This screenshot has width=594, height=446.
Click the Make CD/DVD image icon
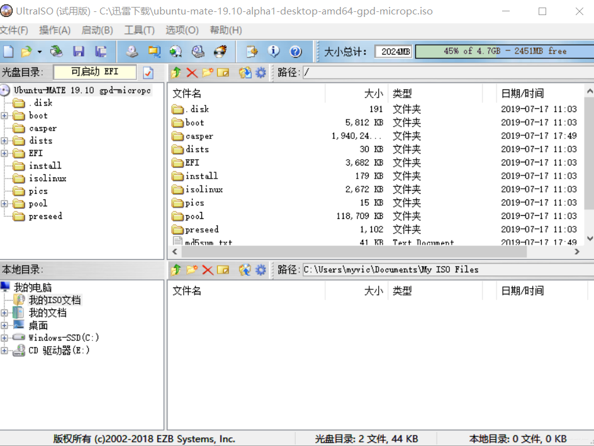coord(132,52)
